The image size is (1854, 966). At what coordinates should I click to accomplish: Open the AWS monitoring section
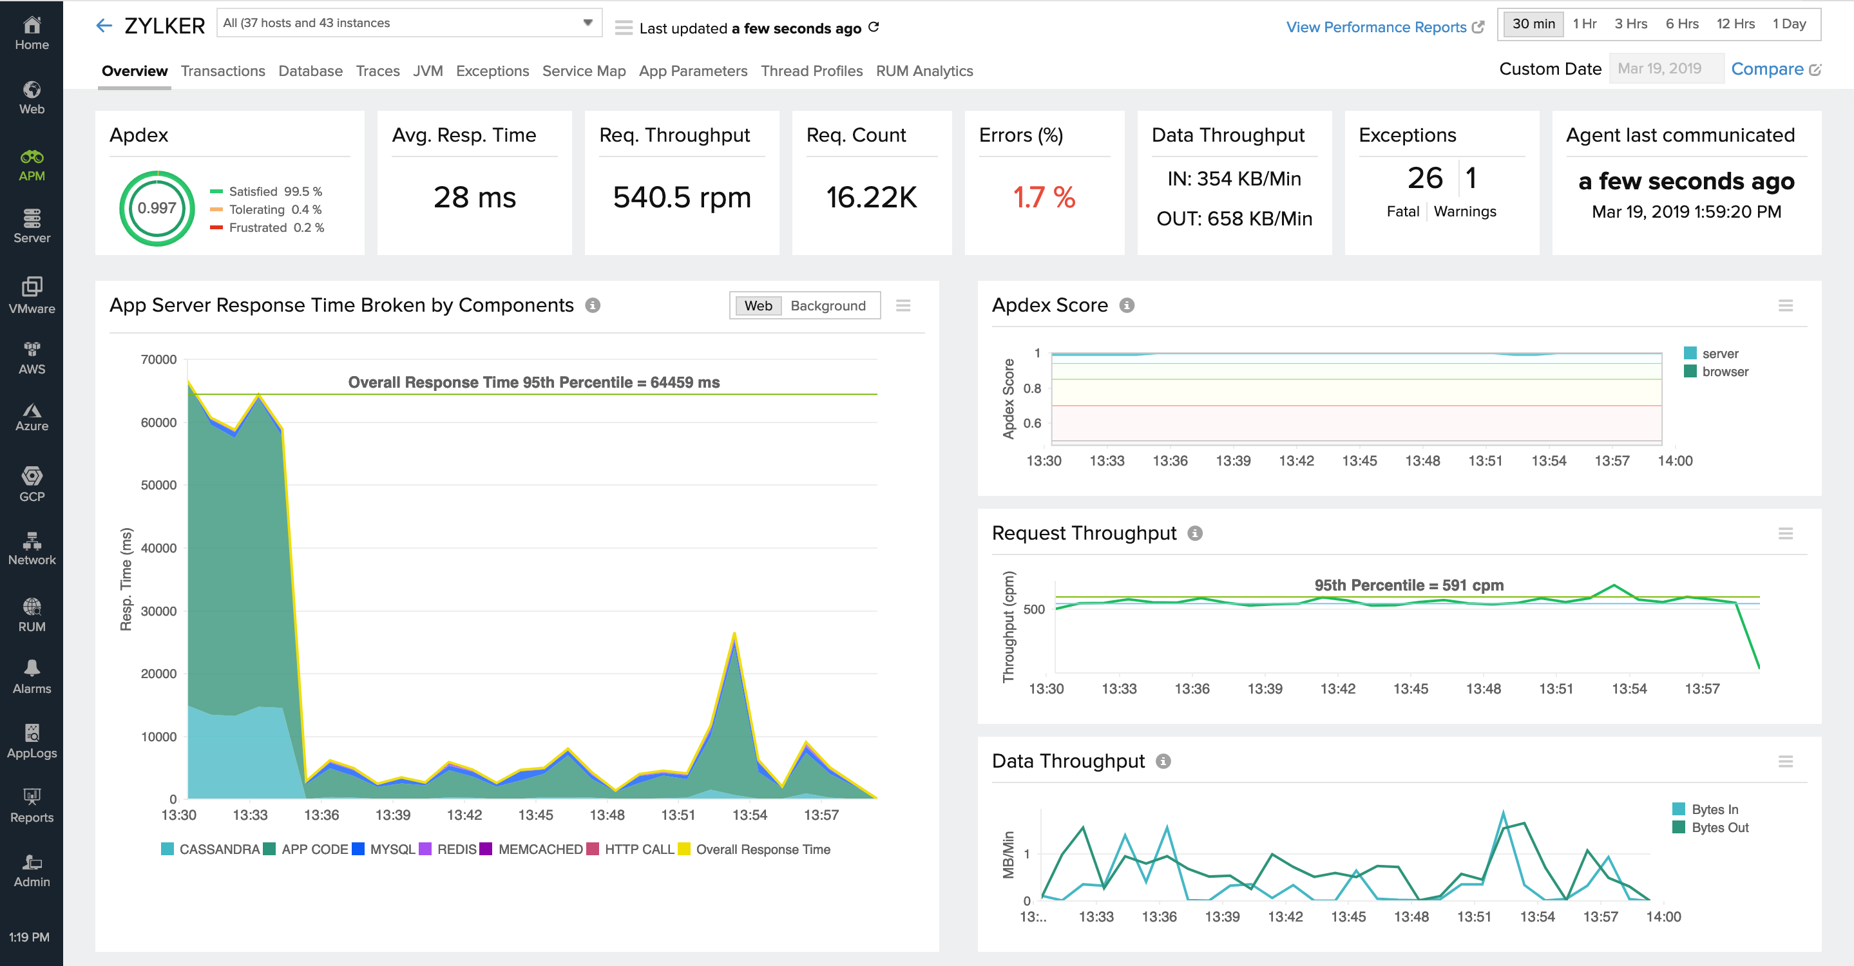tap(32, 355)
